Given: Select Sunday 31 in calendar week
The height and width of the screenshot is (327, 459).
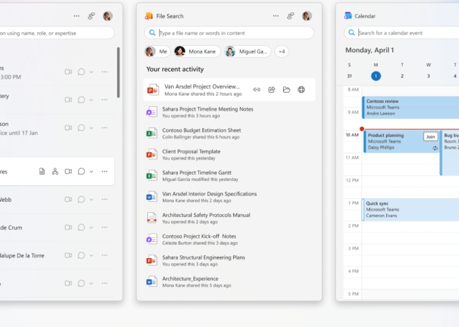Looking at the screenshot, I should 349,76.
